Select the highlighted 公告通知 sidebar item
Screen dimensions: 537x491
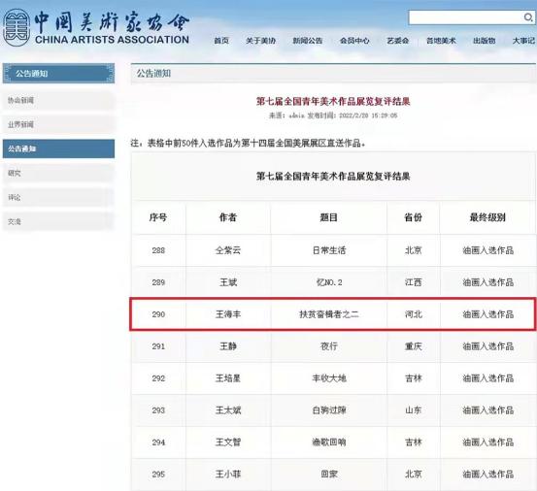(58, 148)
